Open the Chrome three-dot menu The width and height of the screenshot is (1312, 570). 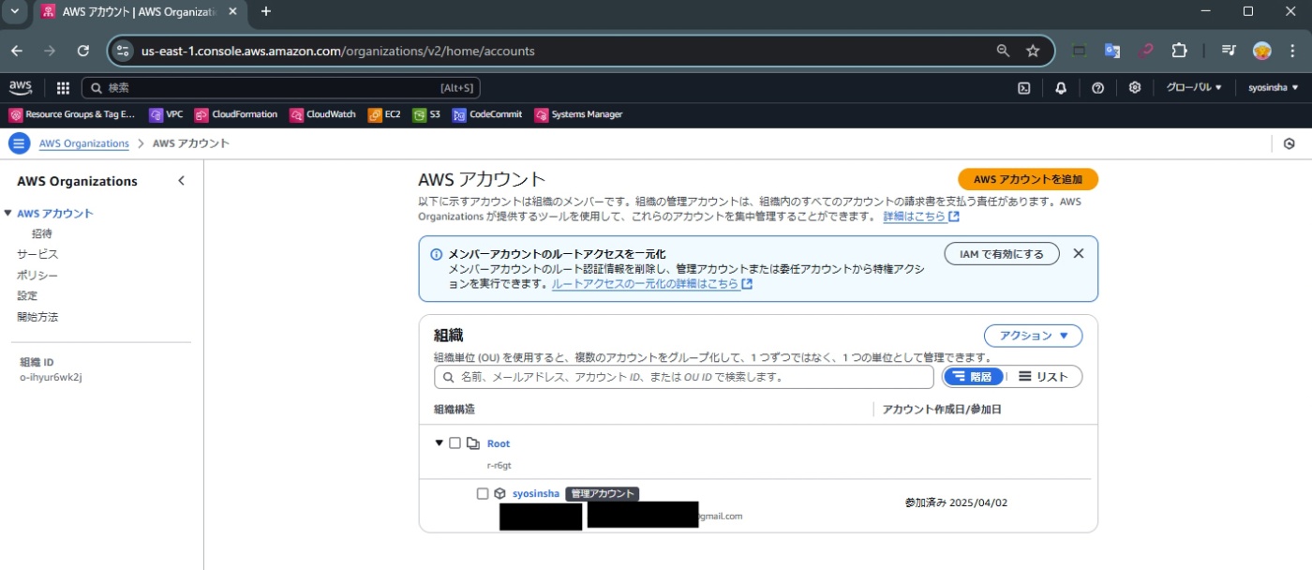pyautogui.click(x=1293, y=51)
